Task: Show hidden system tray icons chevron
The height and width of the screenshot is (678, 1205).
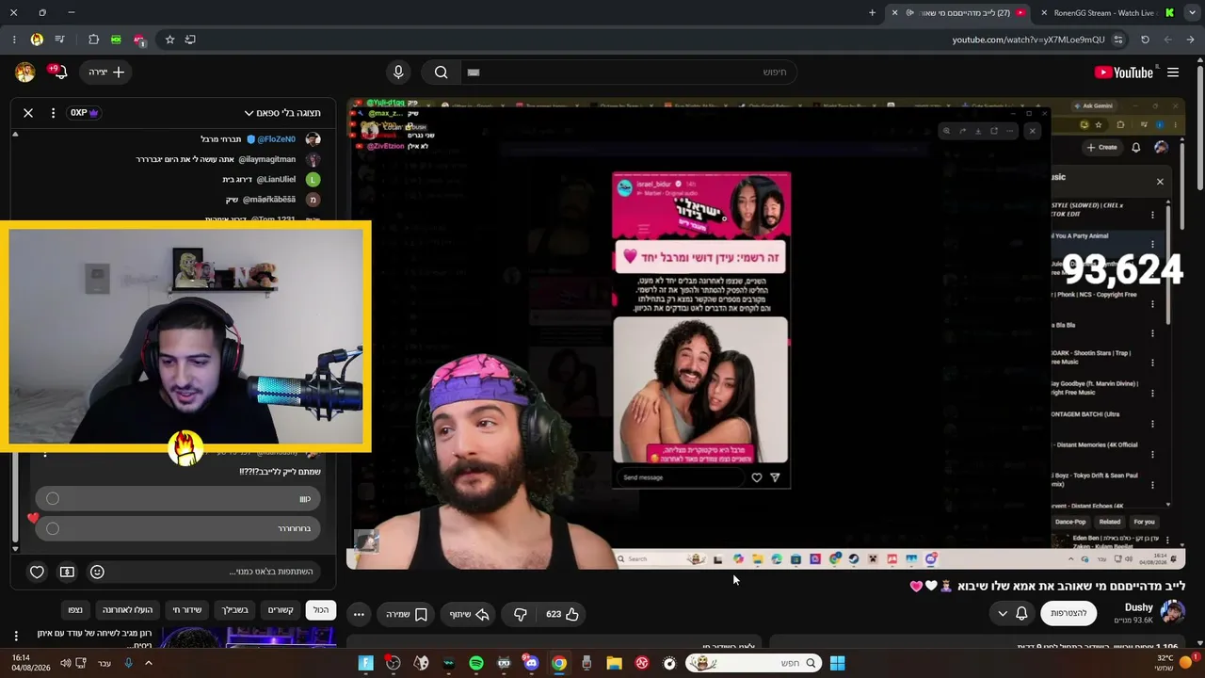Action: click(x=148, y=663)
